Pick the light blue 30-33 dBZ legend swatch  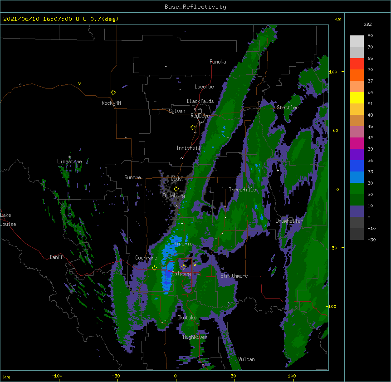tap(357, 177)
